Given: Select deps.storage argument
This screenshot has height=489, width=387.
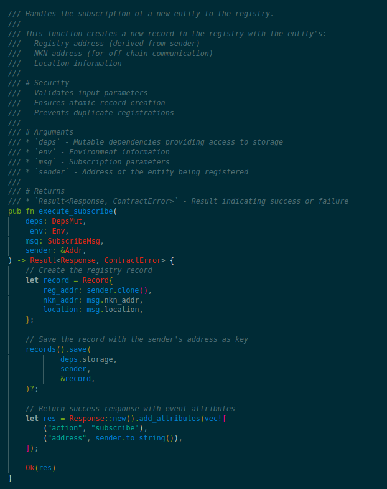Looking at the screenshot, I should pyautogui.click(x=86, y=359).
